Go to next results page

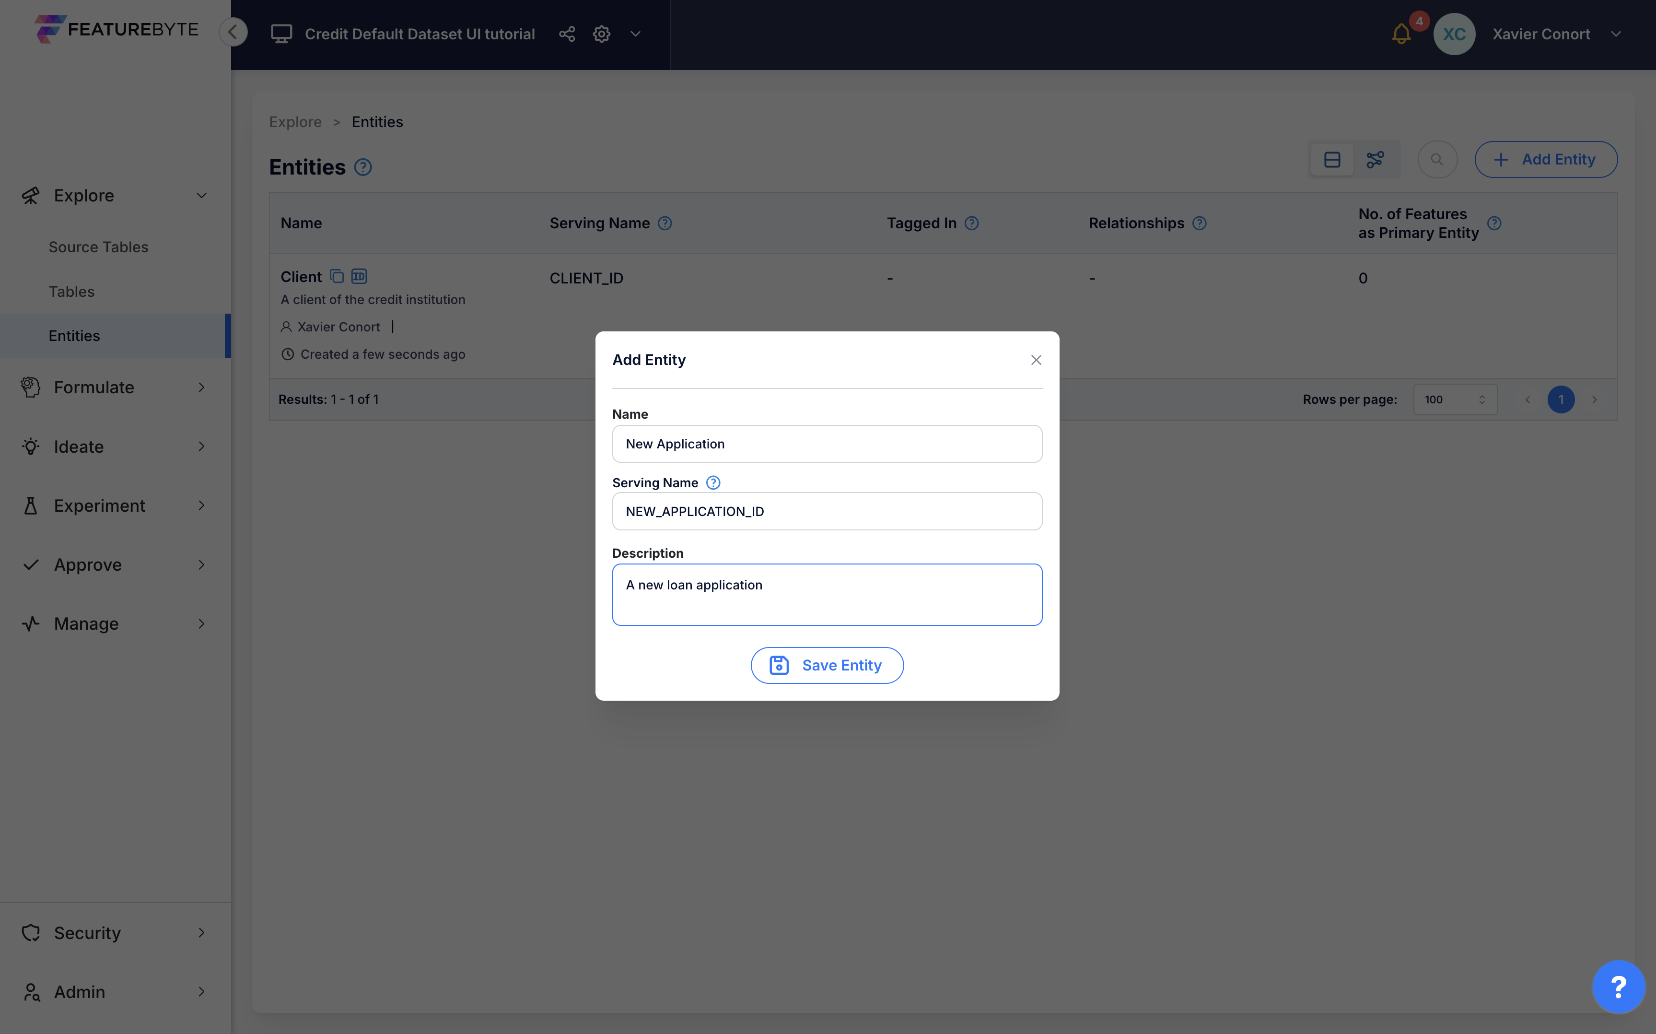click(1595, 399)
